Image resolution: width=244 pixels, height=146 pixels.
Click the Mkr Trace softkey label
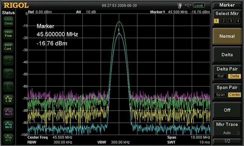pyautogui.click(x=227, y=124)
